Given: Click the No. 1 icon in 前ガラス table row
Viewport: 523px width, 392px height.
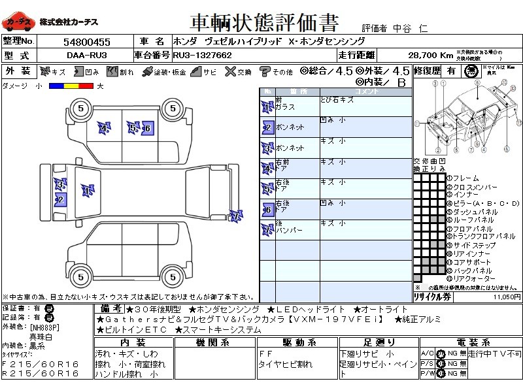Looking at the screenshot, I should pyautogui.click(x=267, y=107).
